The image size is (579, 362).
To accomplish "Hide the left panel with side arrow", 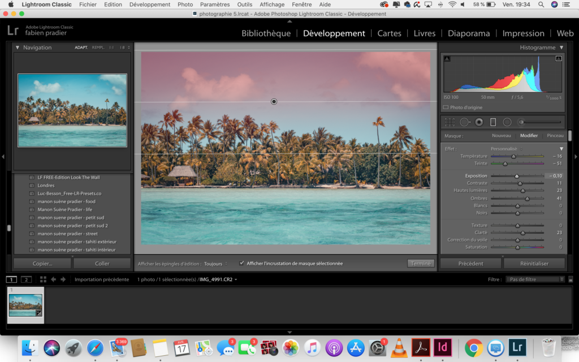I will point(3,157).
